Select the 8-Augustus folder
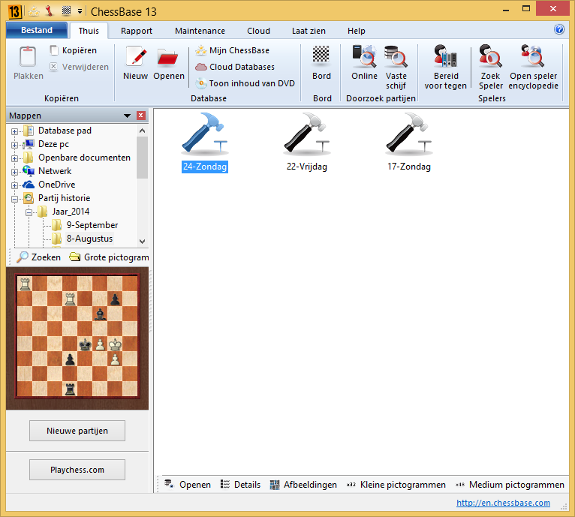The width and height of the screenshot is (575, 517). 89,239
